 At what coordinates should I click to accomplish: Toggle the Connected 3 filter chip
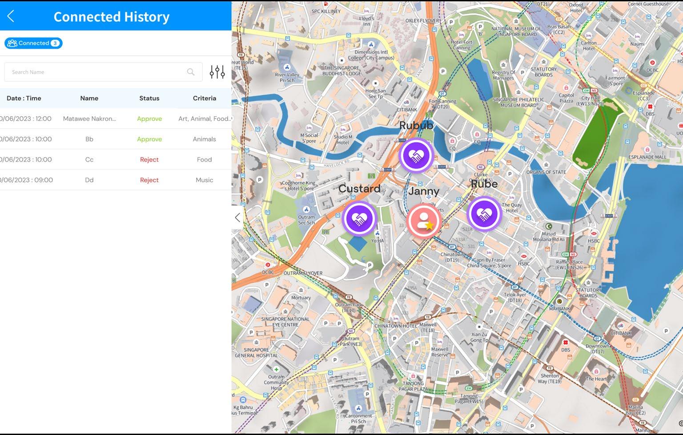coord(33,43)
